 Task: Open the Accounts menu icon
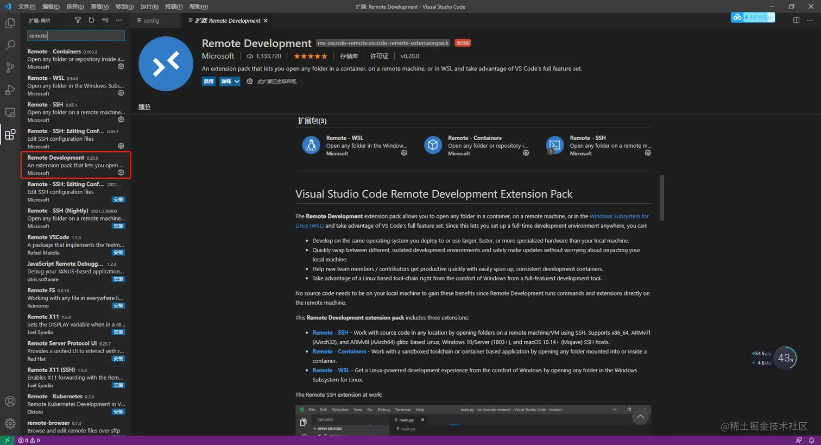pyautogui.click(x=10, y=402)
